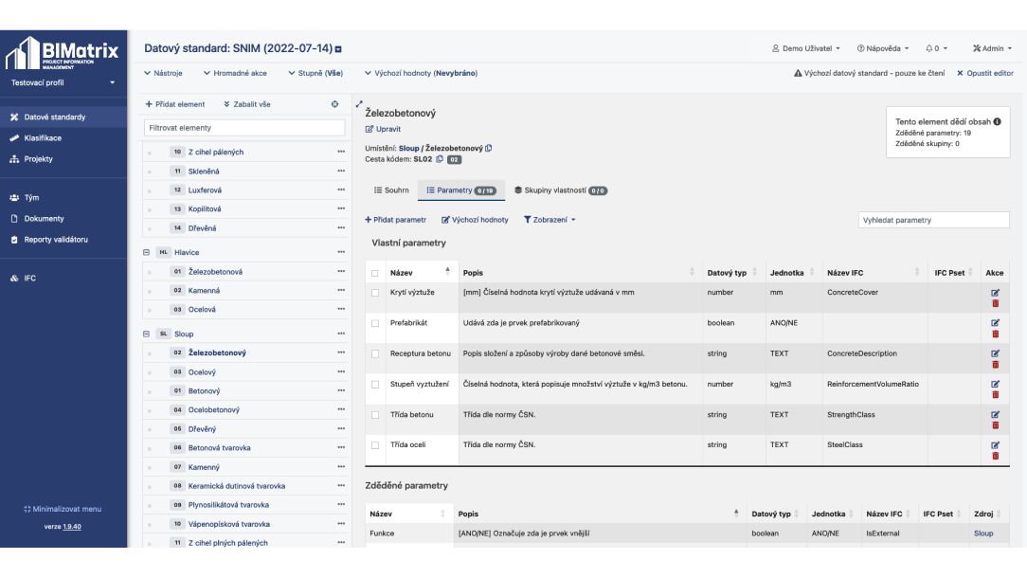Click the trash icon for Třída oceli
This screenshot has height=578, width=1027.
[995, 456]
